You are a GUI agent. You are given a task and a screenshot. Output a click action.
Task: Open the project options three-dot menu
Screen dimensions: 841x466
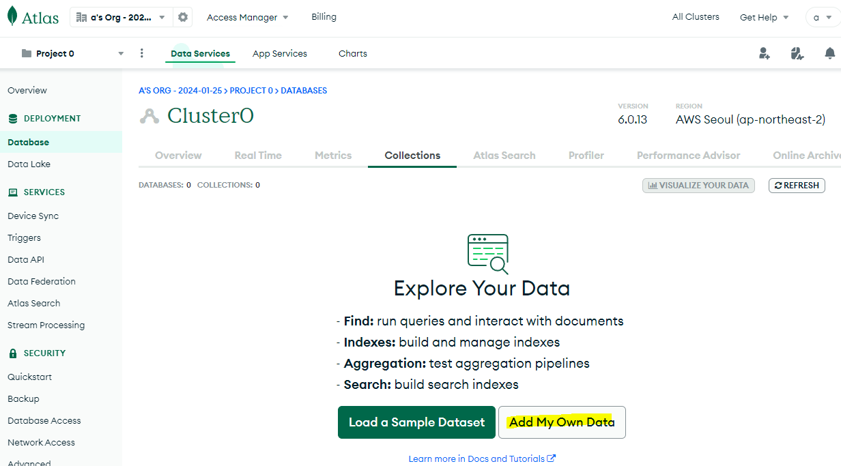[x=142, y=53]
